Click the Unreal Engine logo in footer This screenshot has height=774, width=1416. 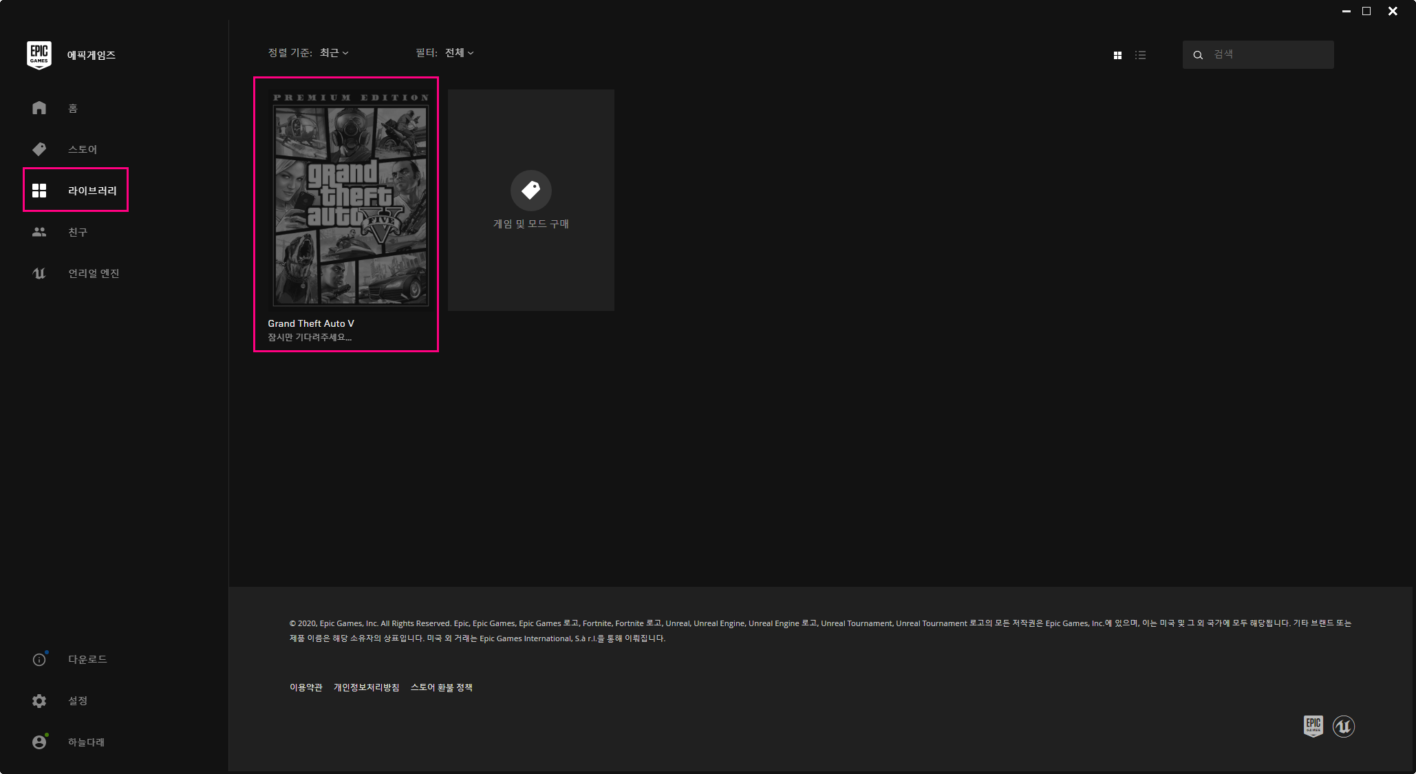[1343, 727]
